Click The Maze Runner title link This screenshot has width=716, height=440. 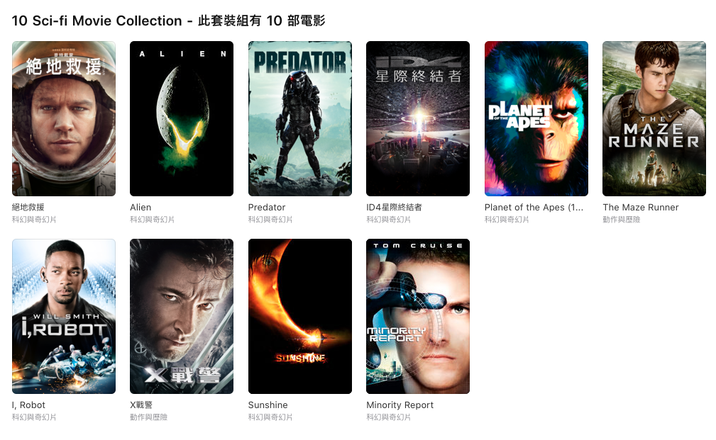[641, 208]
